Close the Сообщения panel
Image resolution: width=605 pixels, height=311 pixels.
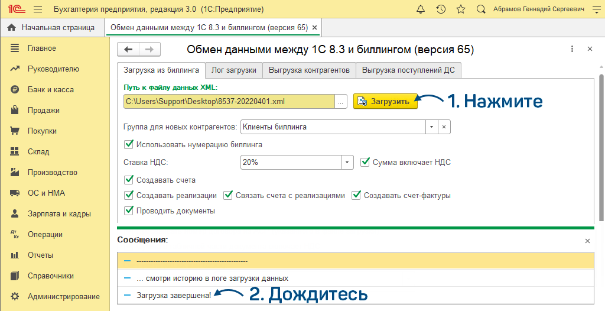[x=587, y=241]
